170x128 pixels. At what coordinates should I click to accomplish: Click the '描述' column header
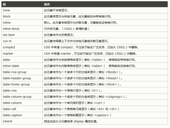[x=105, y=4]
